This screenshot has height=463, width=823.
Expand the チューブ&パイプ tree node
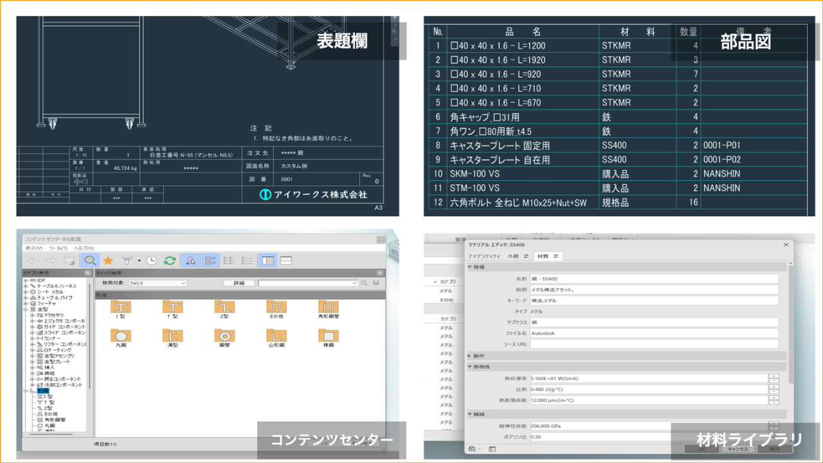tap(26, 298)
